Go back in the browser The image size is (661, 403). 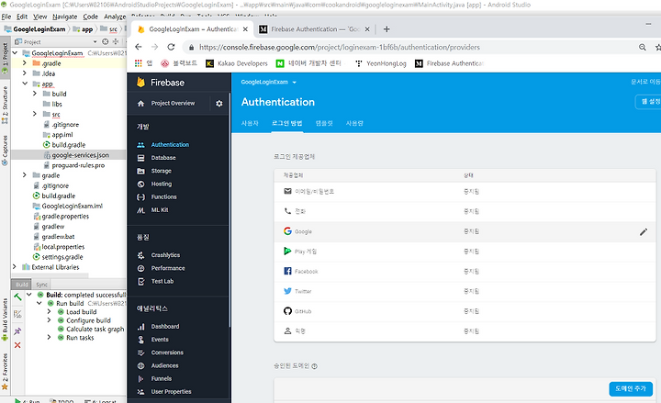[x=139, y=47]
